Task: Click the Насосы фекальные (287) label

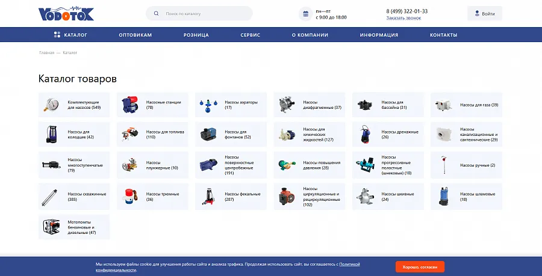Action: [x=242, y=197]
